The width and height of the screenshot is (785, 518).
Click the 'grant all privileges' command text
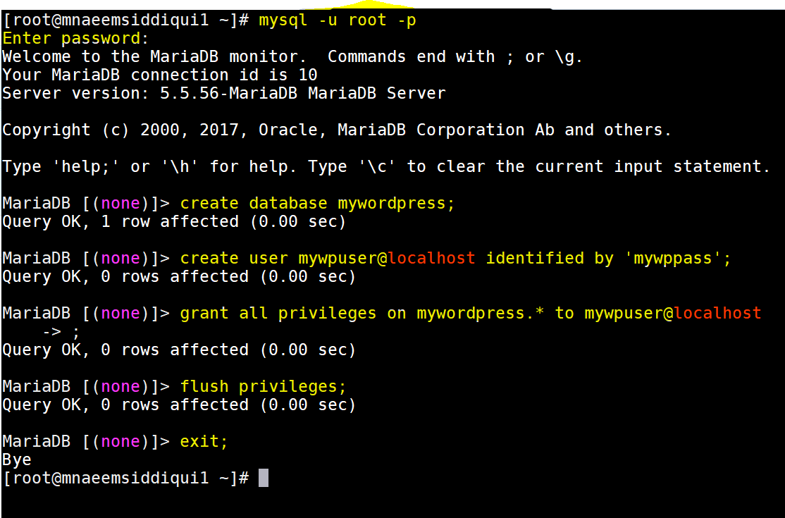[278, 314]
